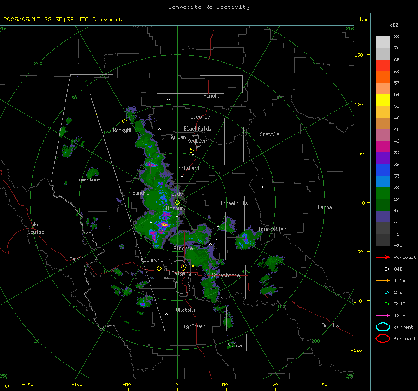Image resolution: width=418 pixels, height=391 pixels.
Task: Click the Brooks city label
Action: click(330, 325)
